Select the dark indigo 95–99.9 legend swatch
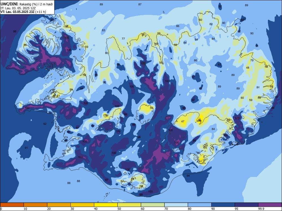 [246, 205]
